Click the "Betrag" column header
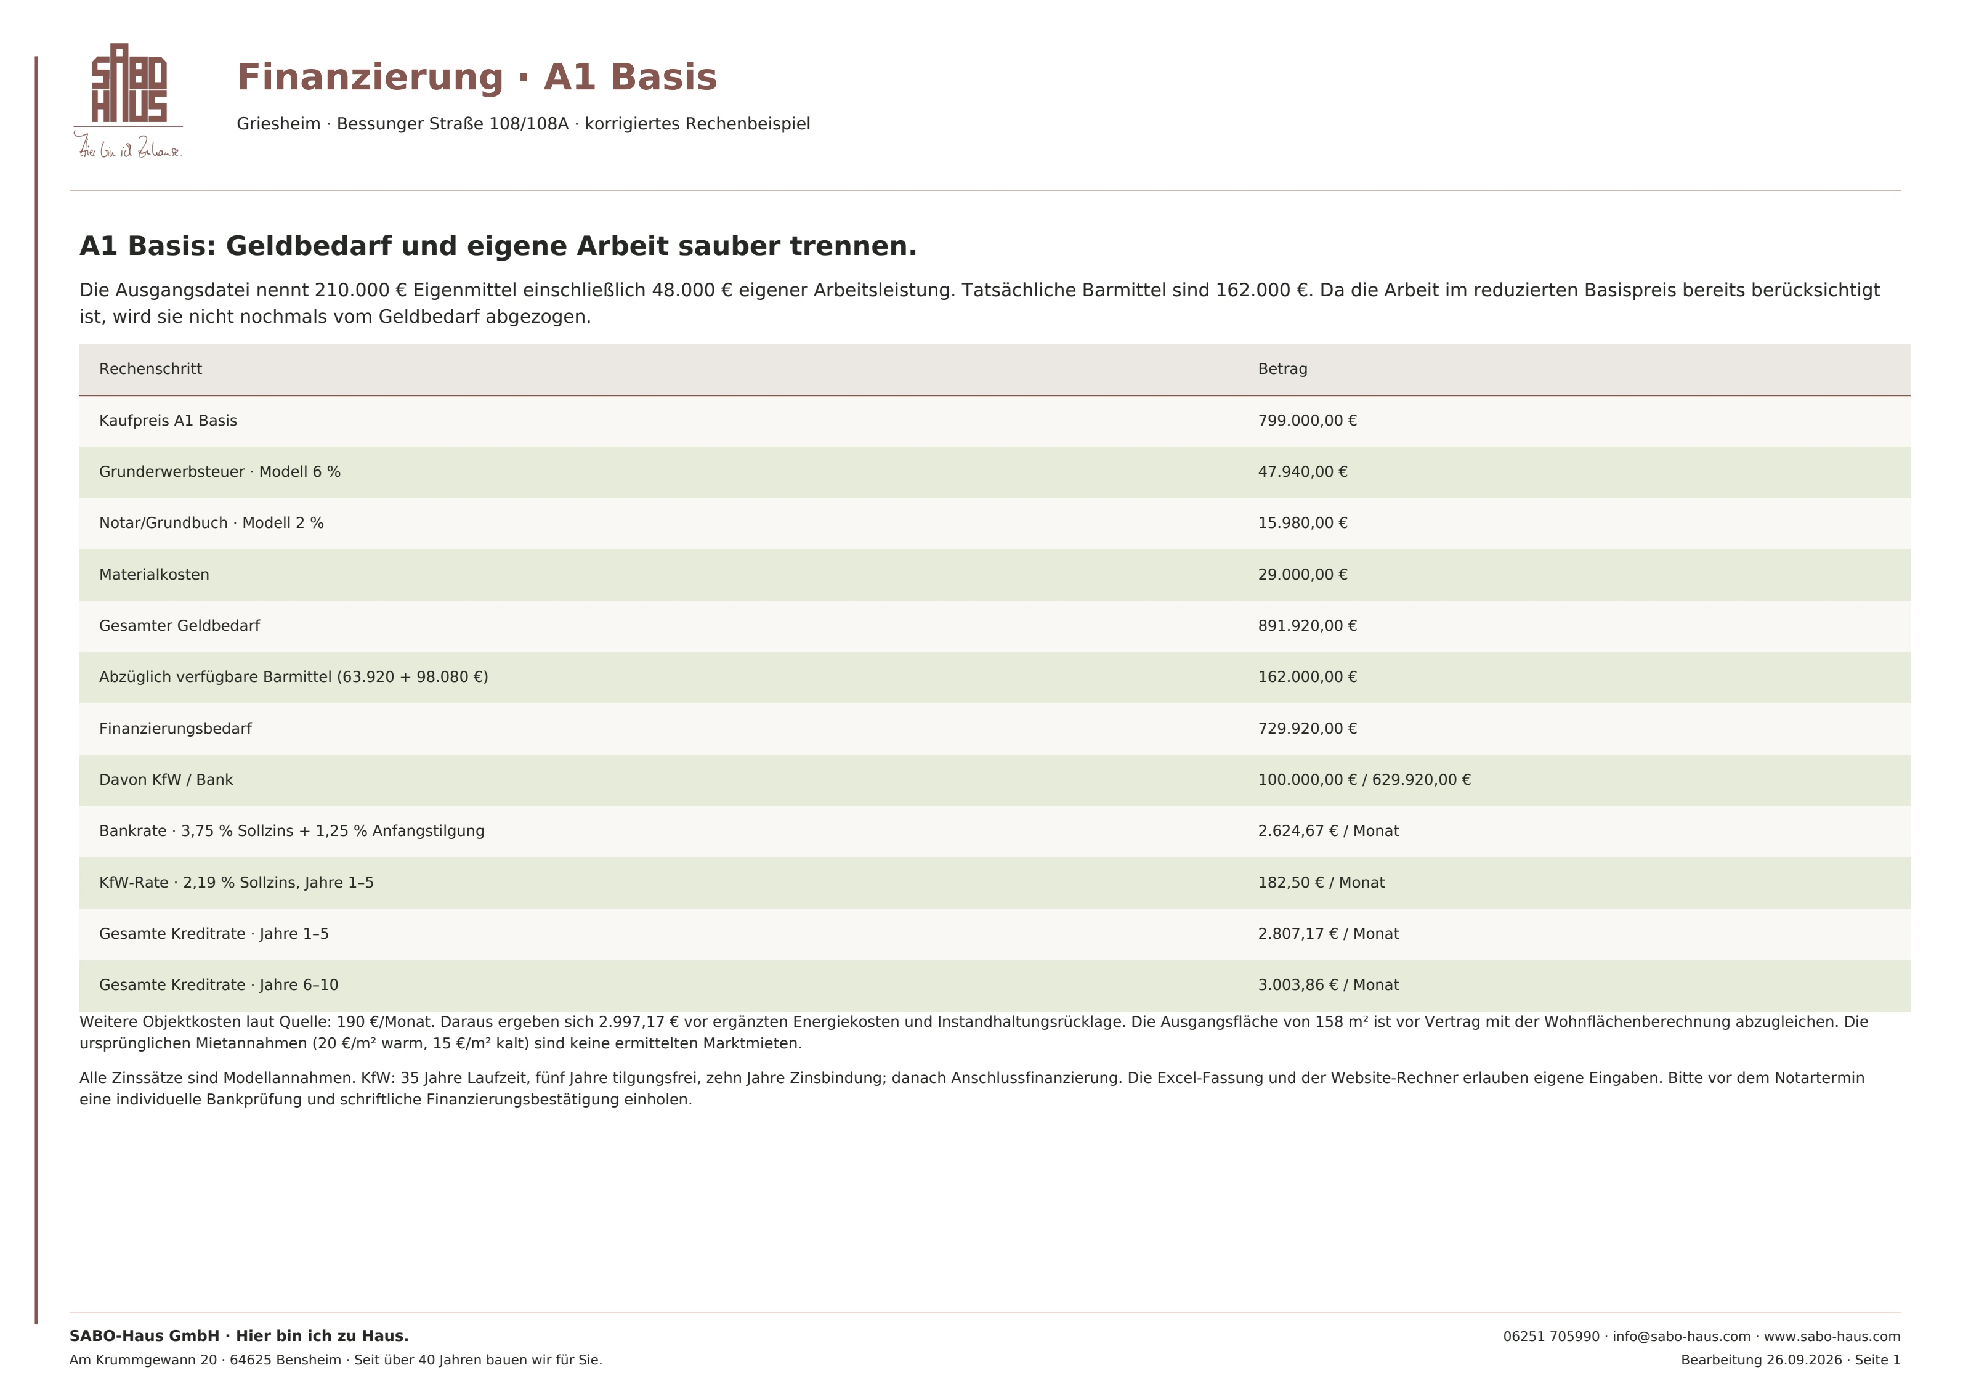The height and width of the screenshot is (1394, 1971). 1282,369
